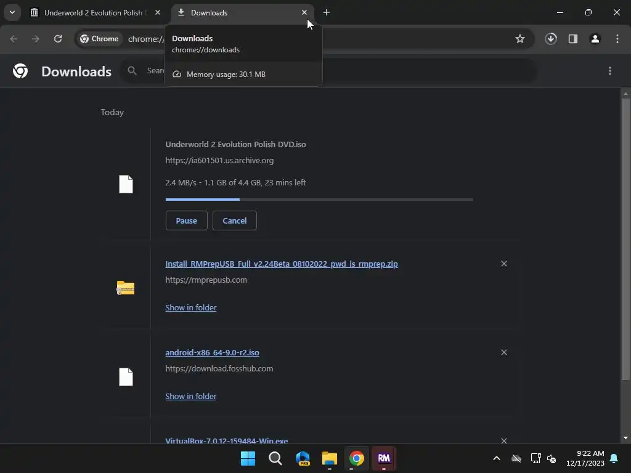Click the android-x86 iso file icon
This screenshot has height=473, width=631.
(126, 377)
